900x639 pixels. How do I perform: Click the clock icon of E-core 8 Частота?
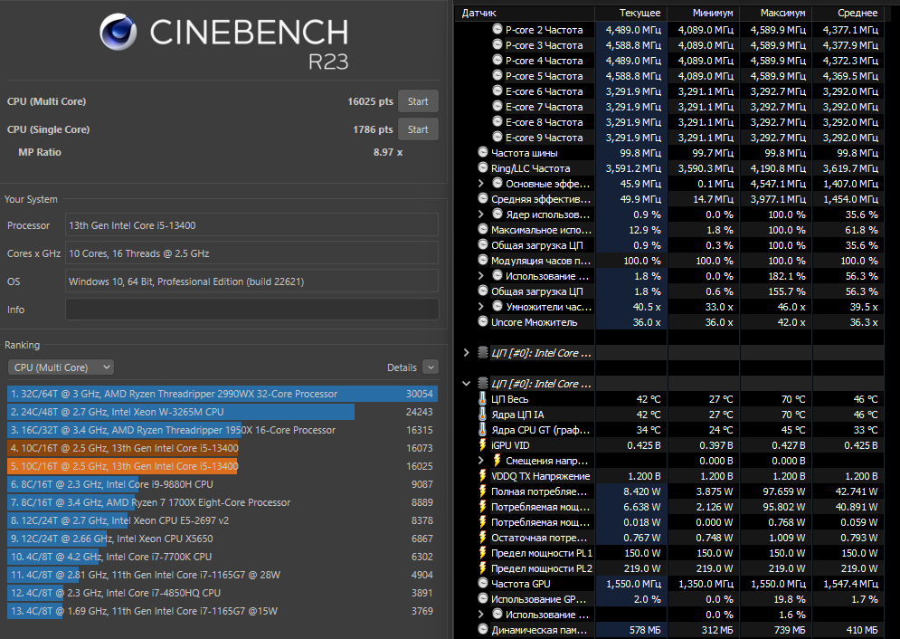(497, 121)
